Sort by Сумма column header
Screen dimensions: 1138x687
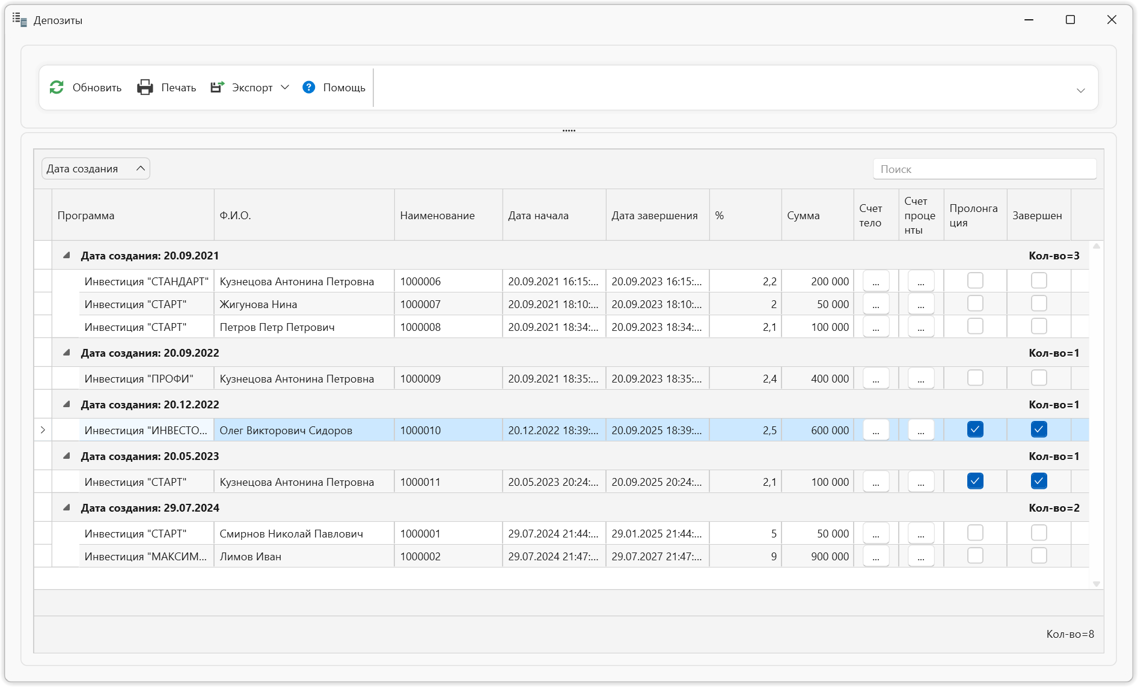818,216
